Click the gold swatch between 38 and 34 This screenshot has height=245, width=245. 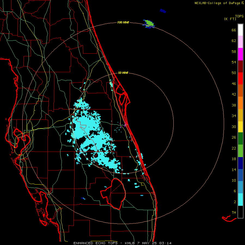(x=240, y=115)
